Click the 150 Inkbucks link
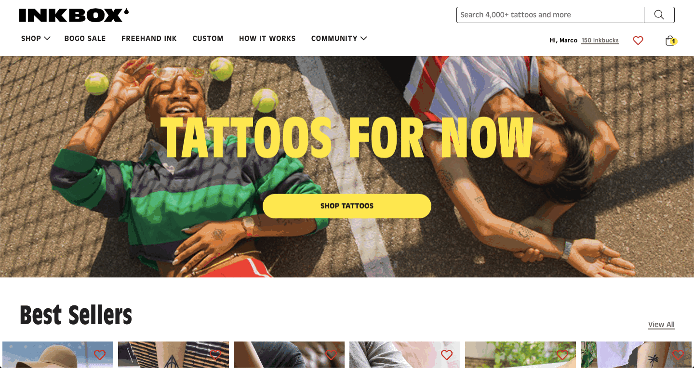Screen dimensions: 694x368 (x=600, y=40)
